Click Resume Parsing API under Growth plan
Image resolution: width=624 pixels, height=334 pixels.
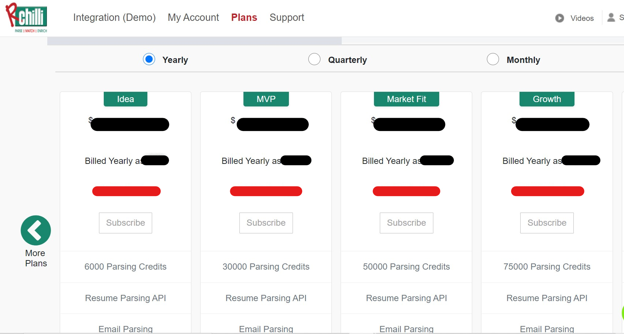[547, 298]
